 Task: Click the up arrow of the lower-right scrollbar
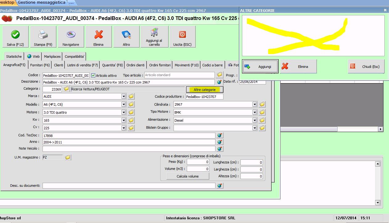point(378,164)
